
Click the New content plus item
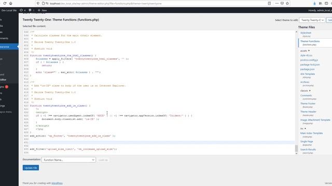pyautogui.click(x=42, y=10)
